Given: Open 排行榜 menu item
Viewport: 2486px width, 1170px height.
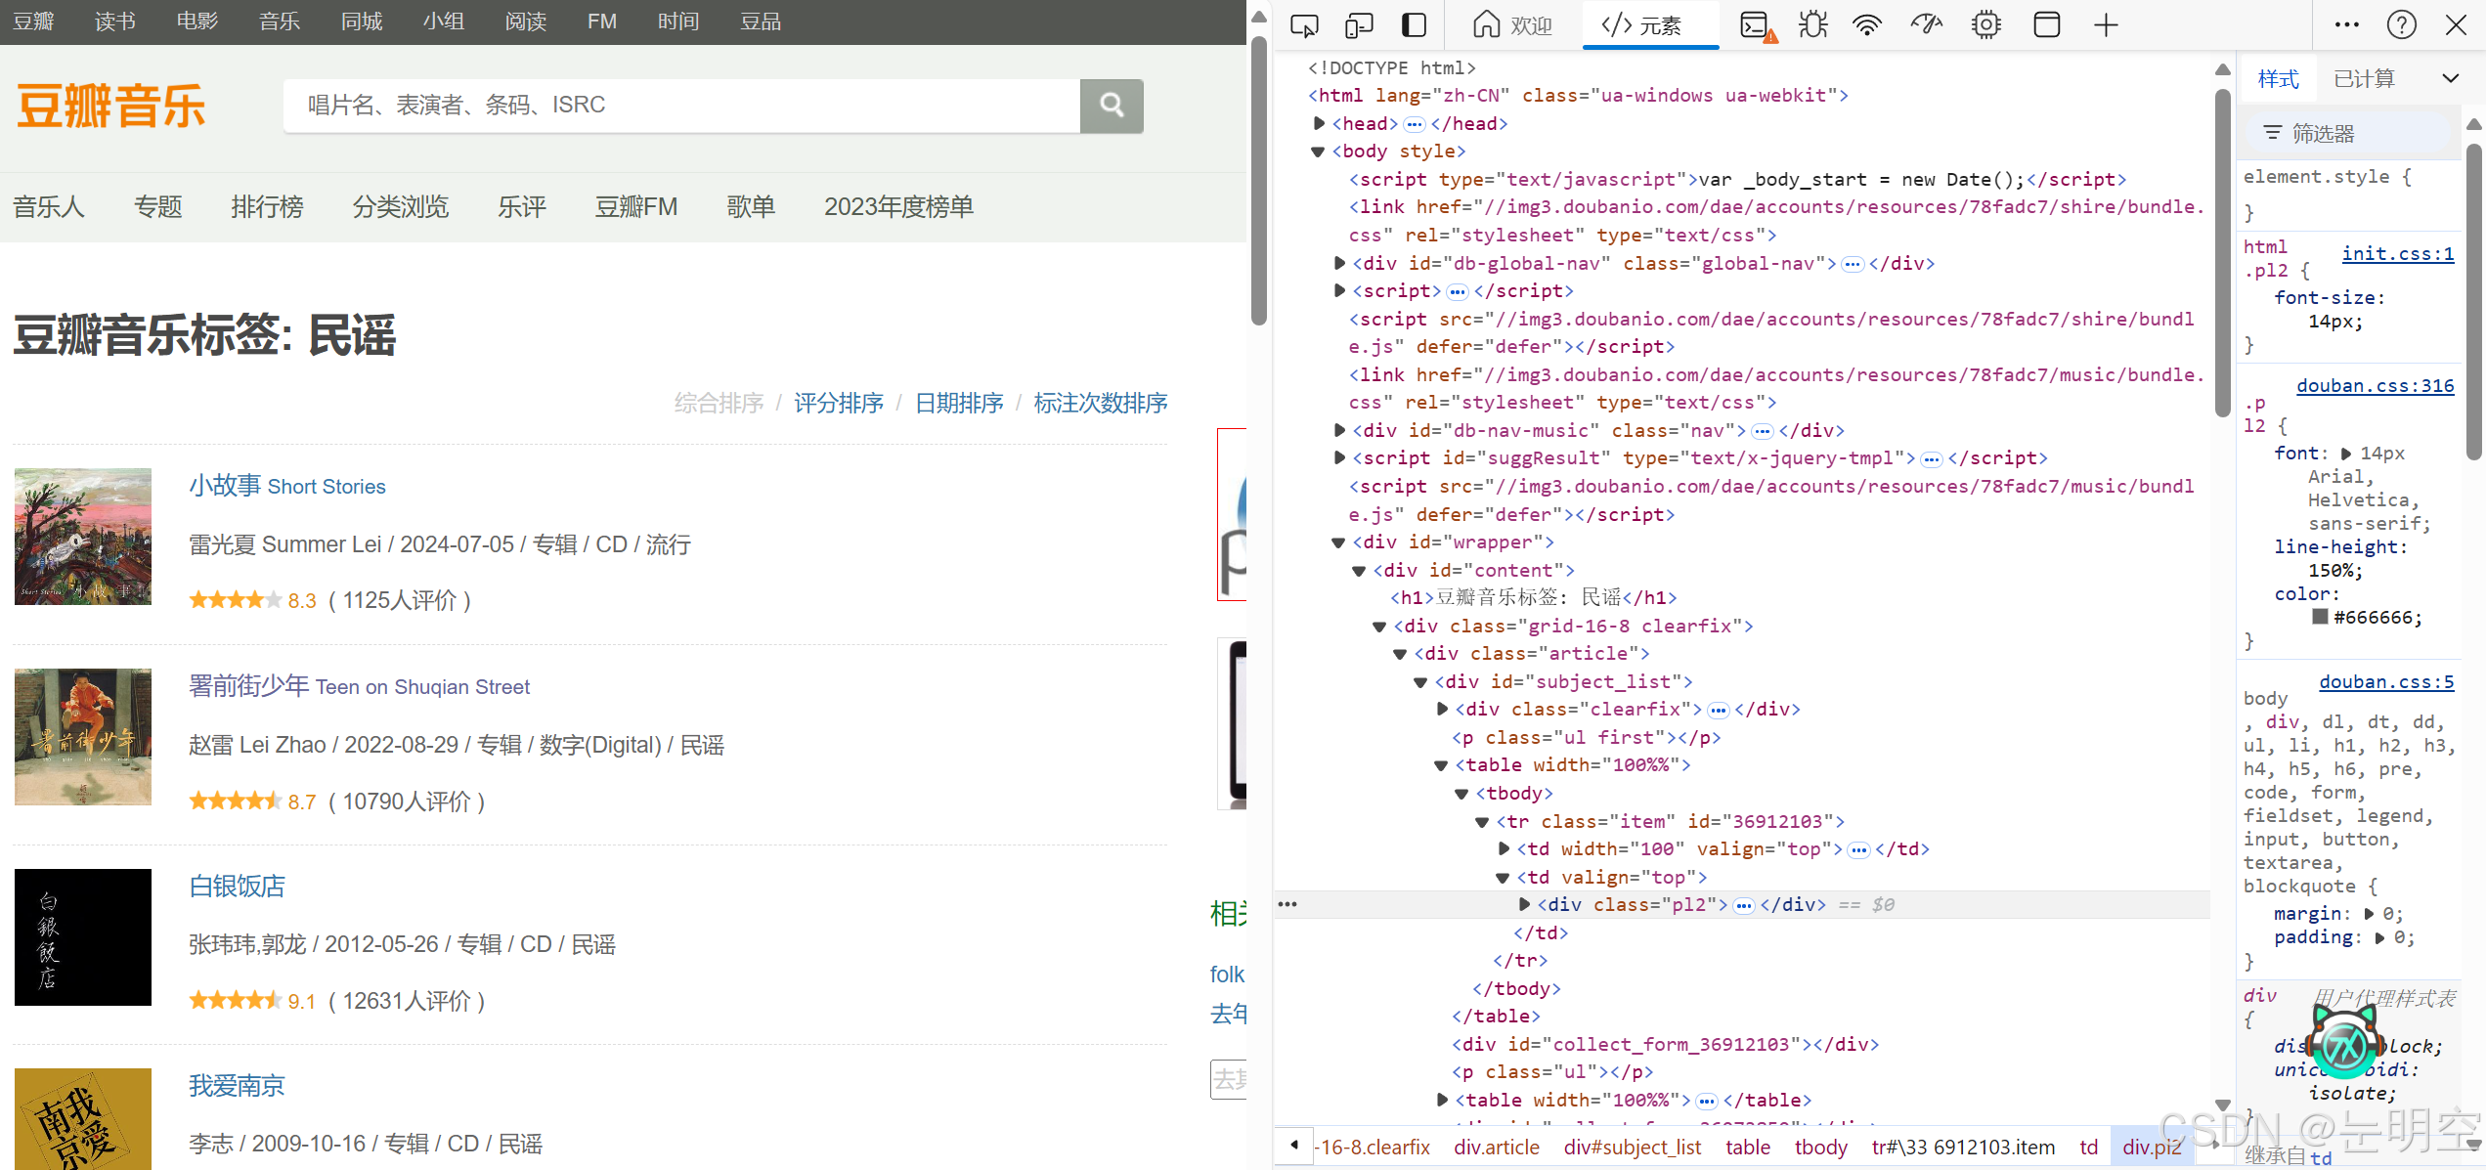Looking at the screenshot, I should [x=267, y=207].
